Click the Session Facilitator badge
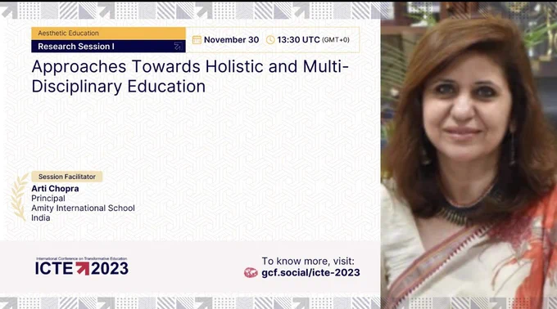 pyautogui.click(x=67, y=177)
